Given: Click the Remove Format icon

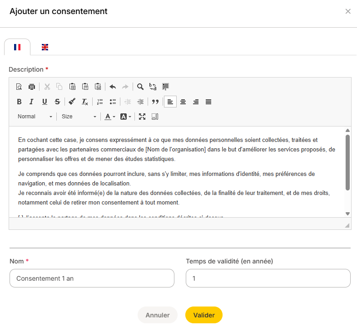Looking at the screenshot, I should (x=84, y=102).
